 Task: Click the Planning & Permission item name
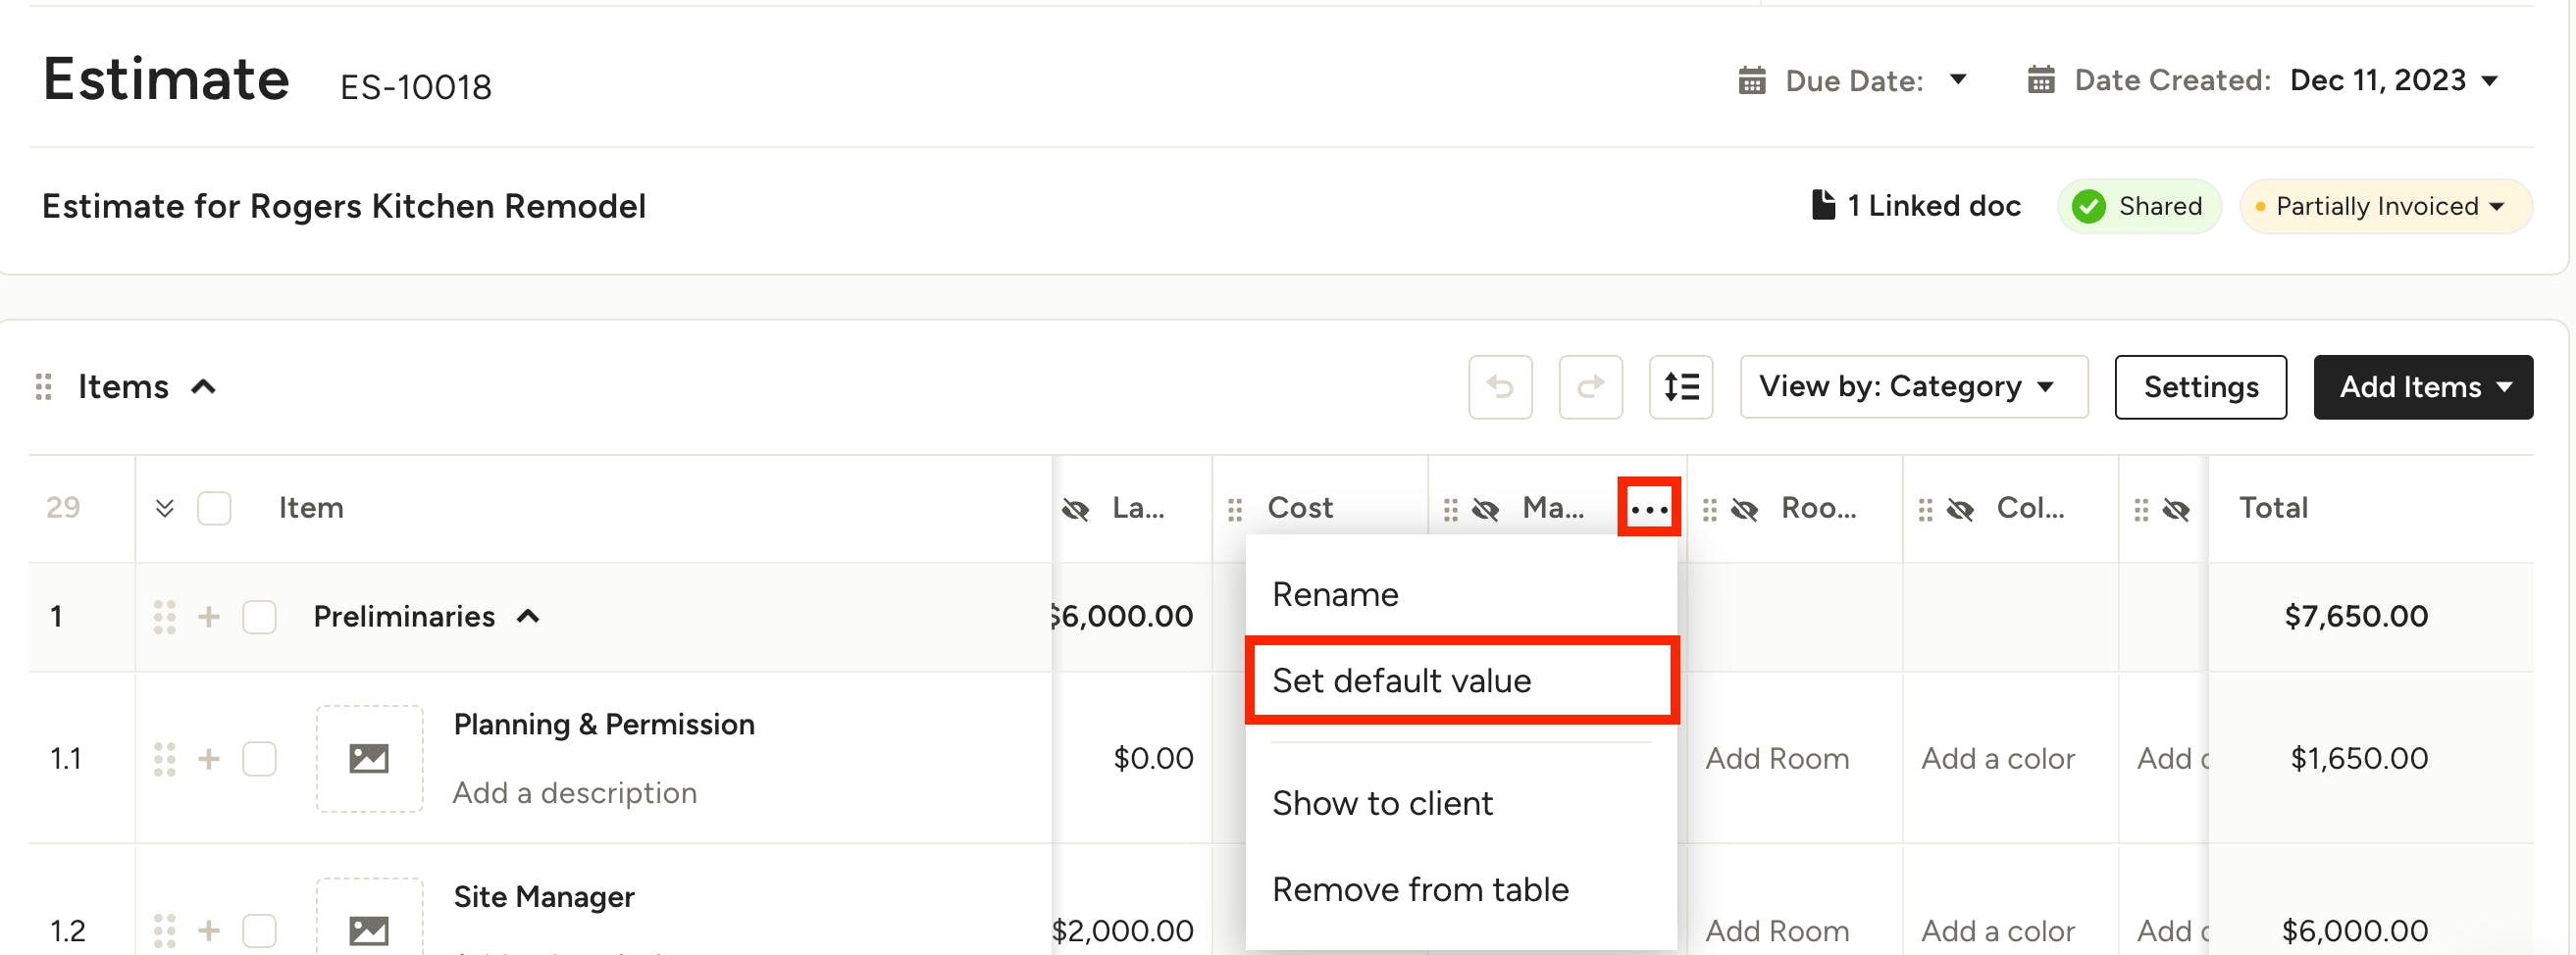tap(604, 724)
